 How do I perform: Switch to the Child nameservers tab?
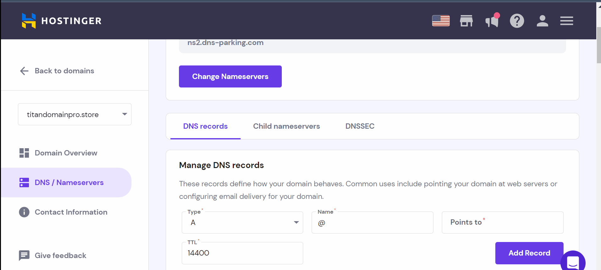pyautogui.click(x=286, y=126)
